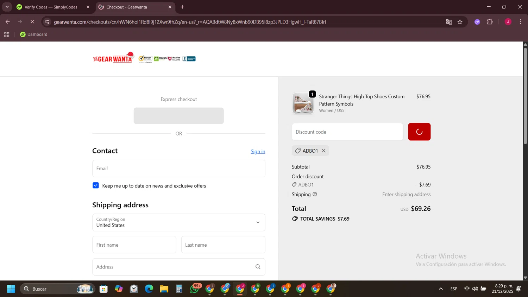Click the address search magnifier icon
This screenshot has height=297, width=528.
[x=258, y=267]
